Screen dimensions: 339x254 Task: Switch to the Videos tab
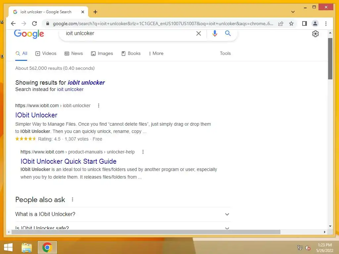(x=46, y=53)
